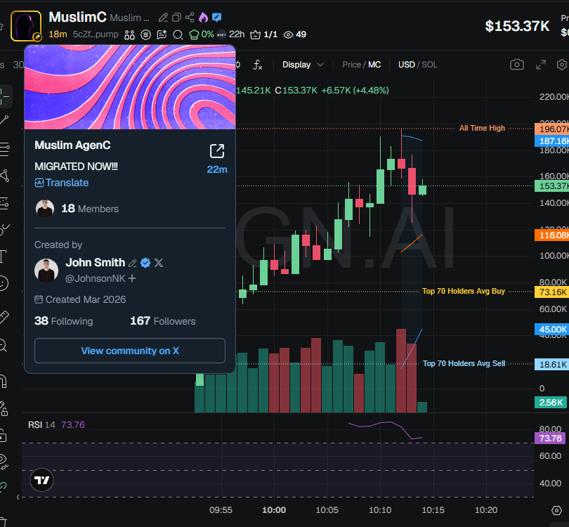Screen dimensions: 569x527
Task: Click the magnifier search icon in header
Action: [x=178, y=35]
